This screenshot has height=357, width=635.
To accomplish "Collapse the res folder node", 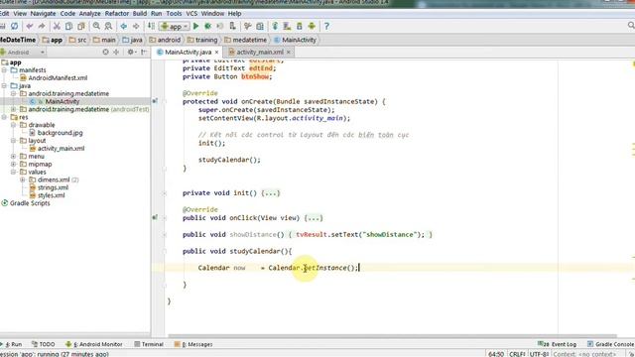I will pyautogui.click(x=4, y=117).
